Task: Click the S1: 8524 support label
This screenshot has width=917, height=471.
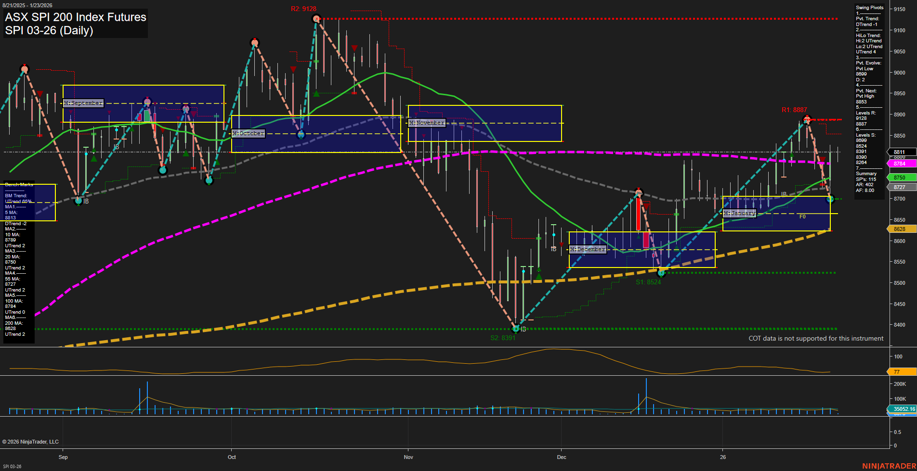Action: (x=648, y=281)
